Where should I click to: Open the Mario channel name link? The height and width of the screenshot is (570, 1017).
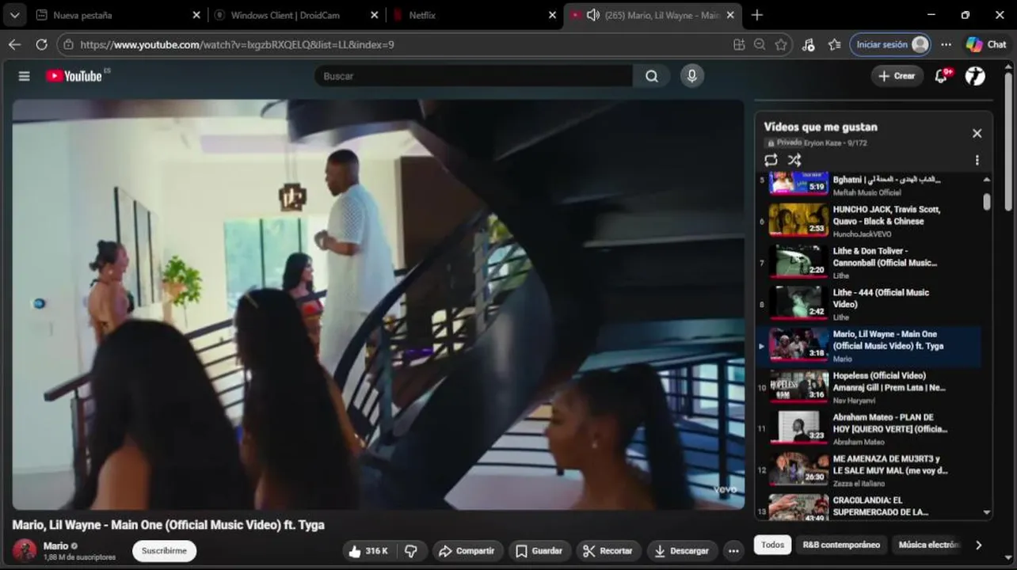[55, 546]
